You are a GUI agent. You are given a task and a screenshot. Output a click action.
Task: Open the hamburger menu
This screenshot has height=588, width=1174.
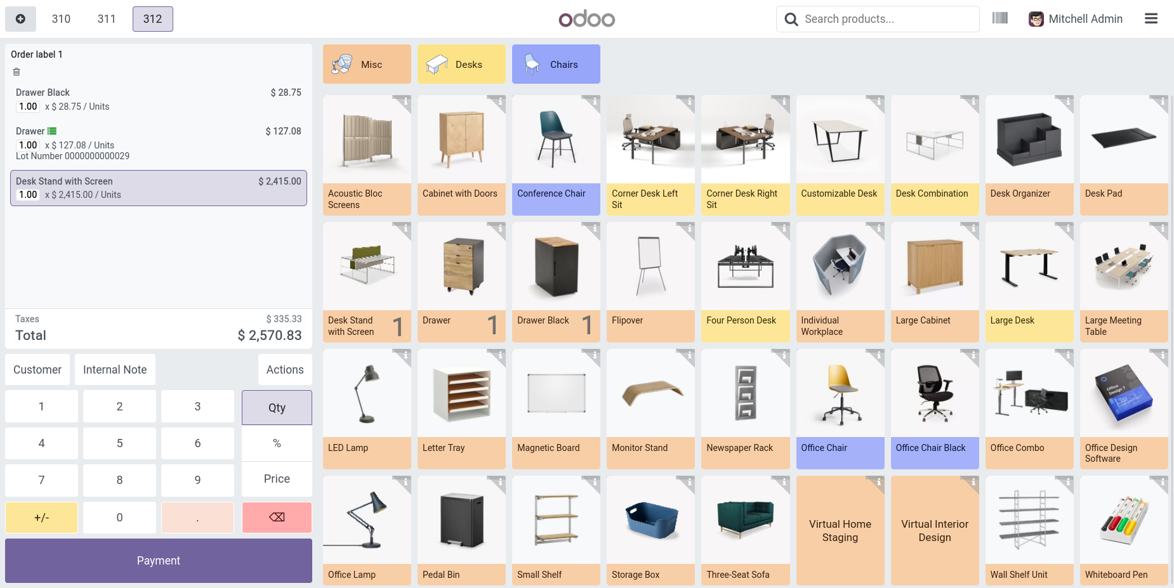pyautogui.click(x=1151, y=19)
